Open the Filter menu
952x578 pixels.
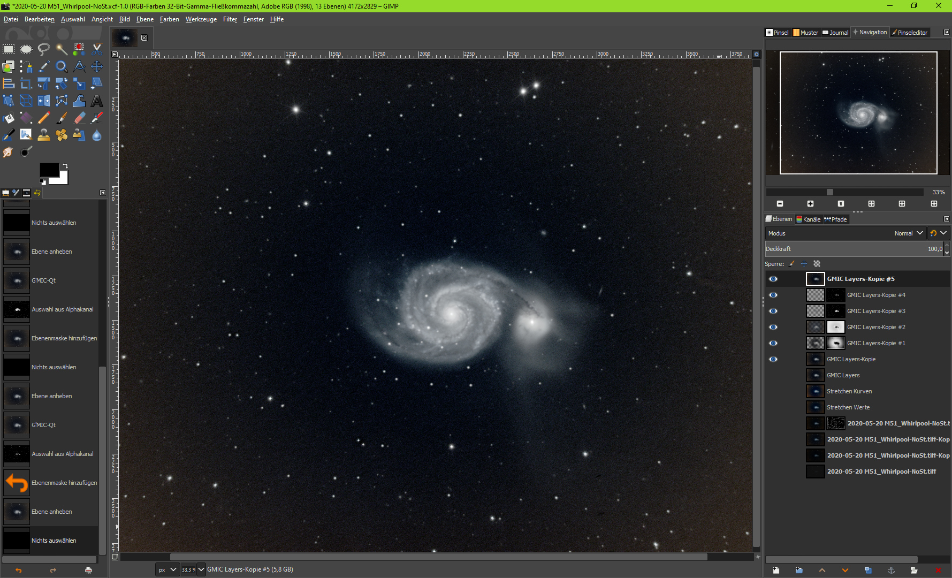[x=230, y=19]
